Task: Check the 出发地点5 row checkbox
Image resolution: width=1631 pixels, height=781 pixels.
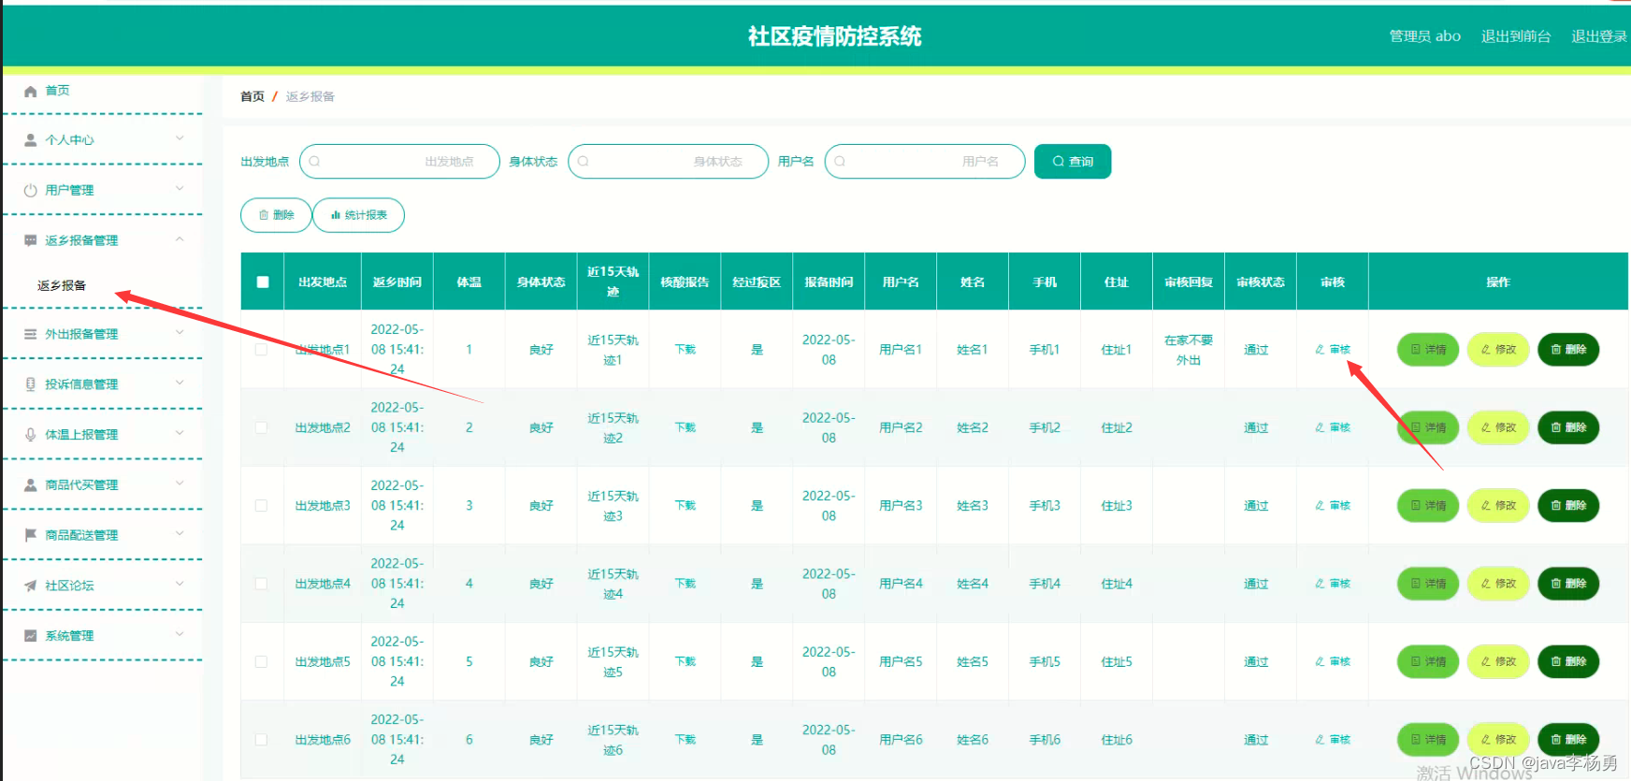Action: tap(262, 661)
